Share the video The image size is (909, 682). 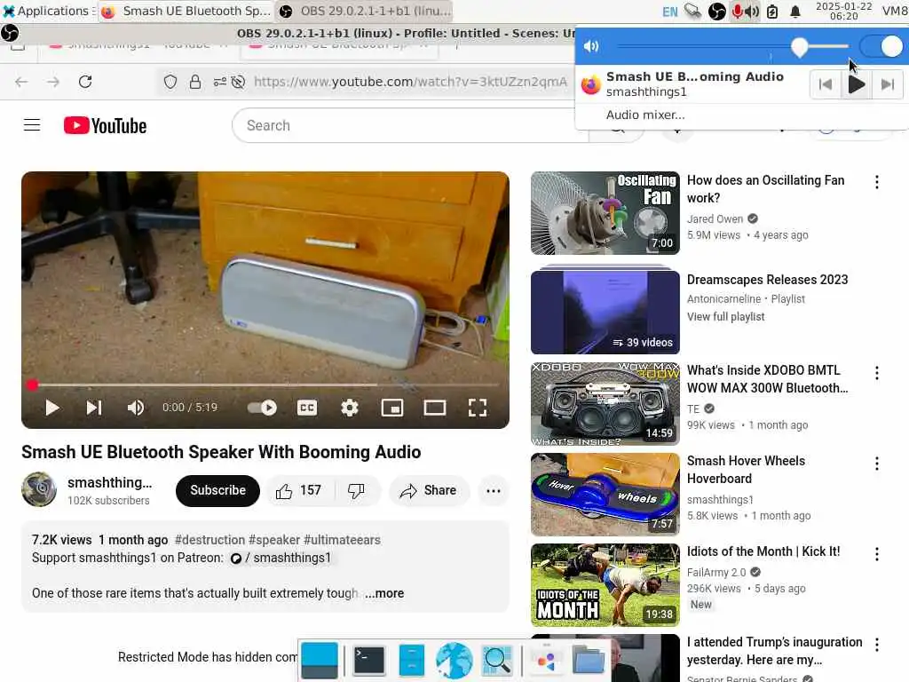pyautogui.click(x=429, y=490)
